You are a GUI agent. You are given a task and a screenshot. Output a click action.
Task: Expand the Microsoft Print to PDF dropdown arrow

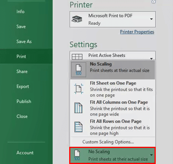pyautogui.click(x=151, y=19)
